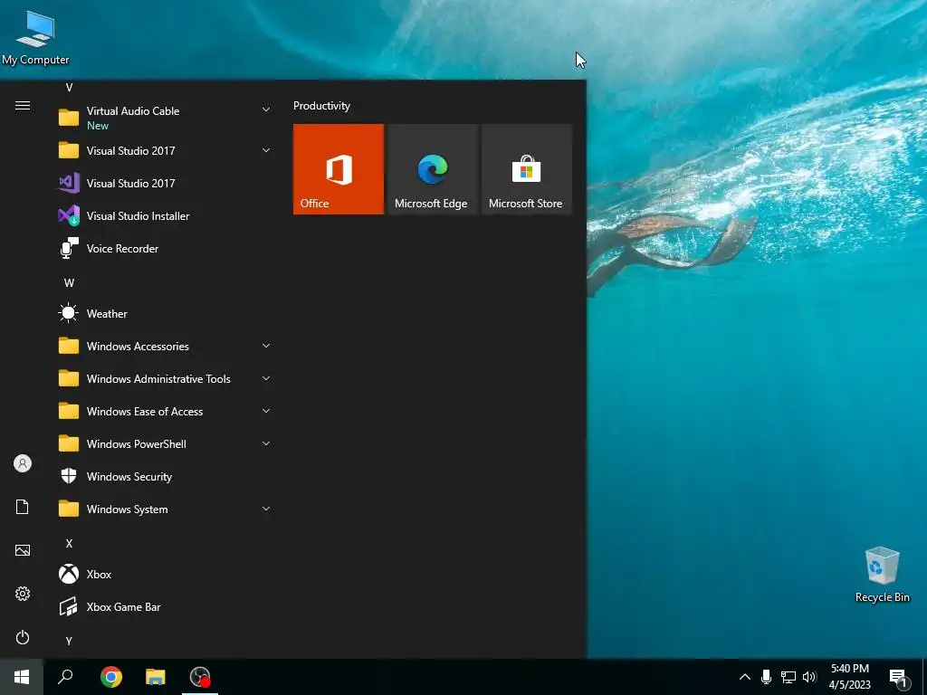This screenshot has height=695, width=927.
Task: Open the user account icon
Action: [23, 463]
